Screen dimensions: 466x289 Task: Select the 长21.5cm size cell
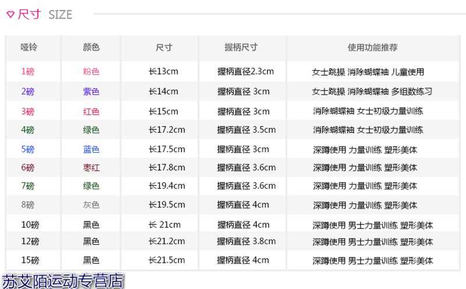click(x=167, y=260)
